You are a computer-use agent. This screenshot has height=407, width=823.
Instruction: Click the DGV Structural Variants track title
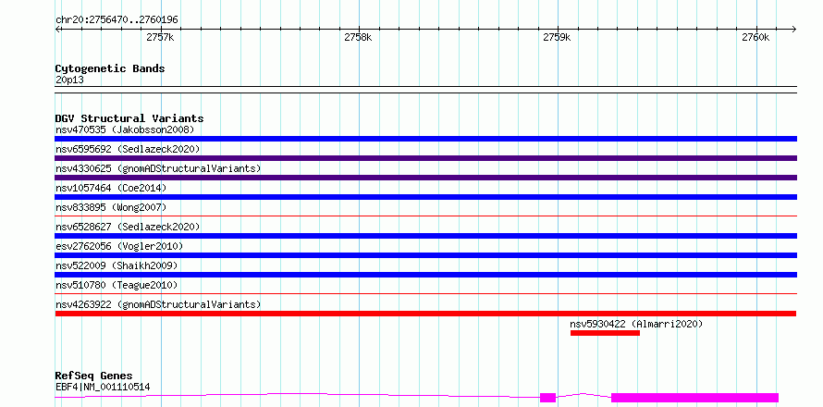(x=129, y=118)
